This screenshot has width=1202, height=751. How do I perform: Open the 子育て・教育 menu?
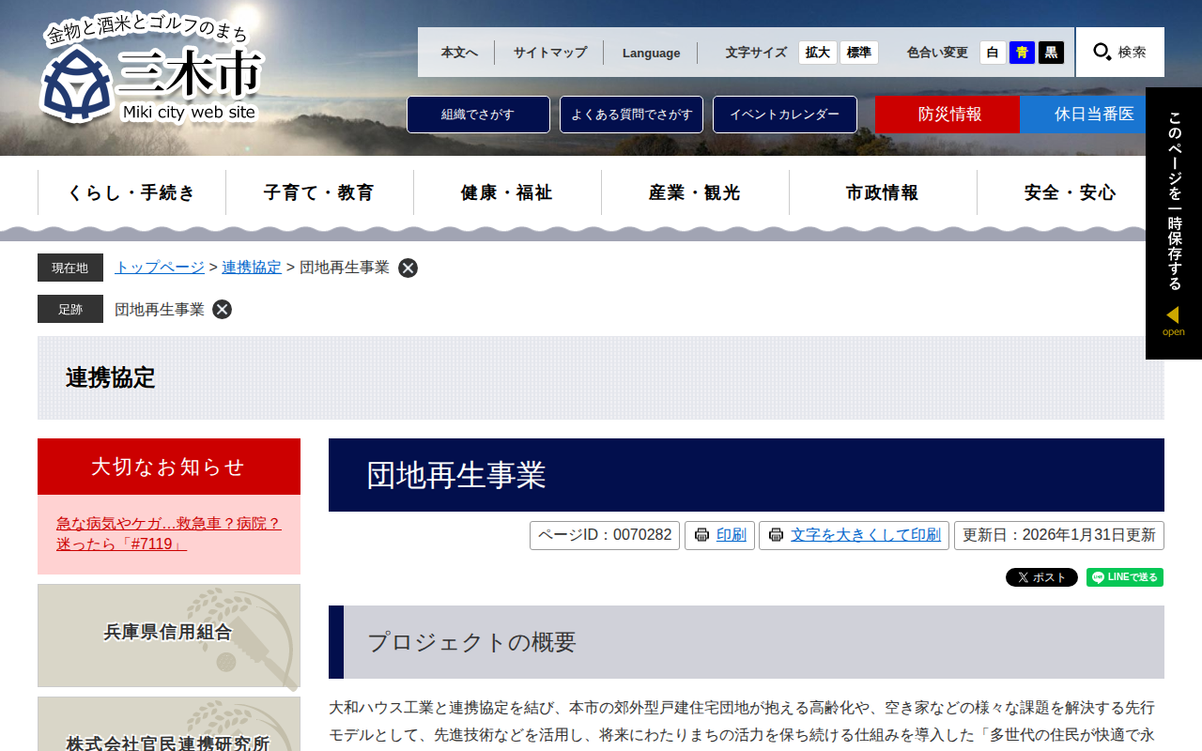coord(319,192)
